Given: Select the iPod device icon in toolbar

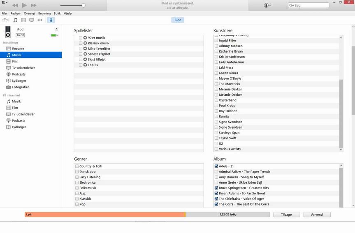Looking at the screenshot, I should (x=51, y=20).
